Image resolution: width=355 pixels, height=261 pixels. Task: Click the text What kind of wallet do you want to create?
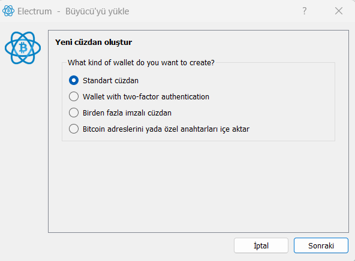(x=141, y=63)
